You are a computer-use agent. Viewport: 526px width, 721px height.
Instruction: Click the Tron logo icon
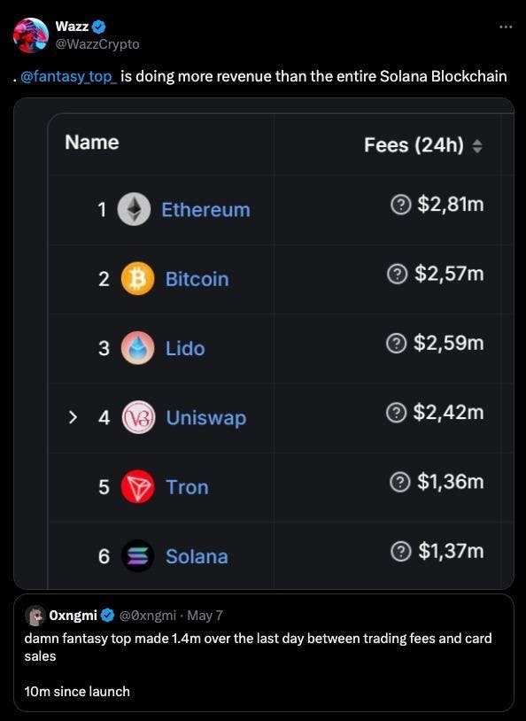(137, 486)
